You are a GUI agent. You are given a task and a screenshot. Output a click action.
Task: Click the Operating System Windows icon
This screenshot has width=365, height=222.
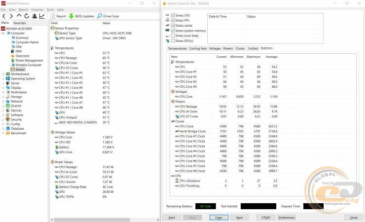[8, 78]
